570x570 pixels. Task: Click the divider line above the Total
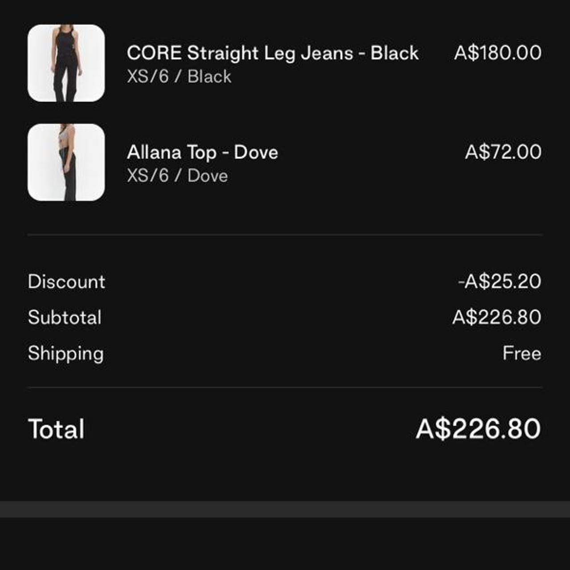click(x=285, y=388)
